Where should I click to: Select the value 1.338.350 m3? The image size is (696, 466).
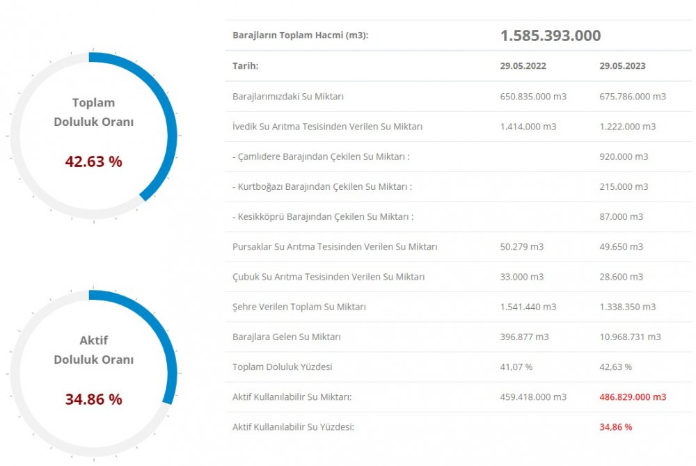point(627,307)
